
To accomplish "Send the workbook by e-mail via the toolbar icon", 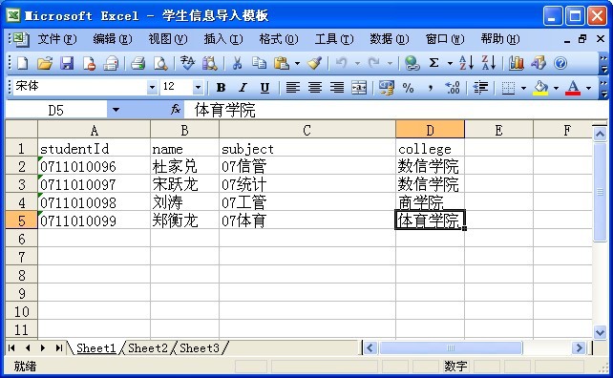I will pos(111,63).
